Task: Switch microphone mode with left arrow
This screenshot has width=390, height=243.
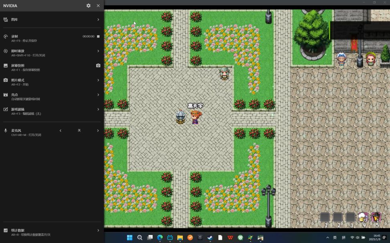Action: 61,131
